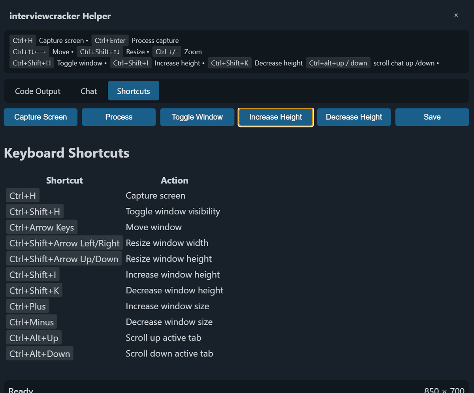Click the 'Ctrl+Shift+Arrow Left/Right' table cell
The image size is (474, 393).
[x=64, y=243]
